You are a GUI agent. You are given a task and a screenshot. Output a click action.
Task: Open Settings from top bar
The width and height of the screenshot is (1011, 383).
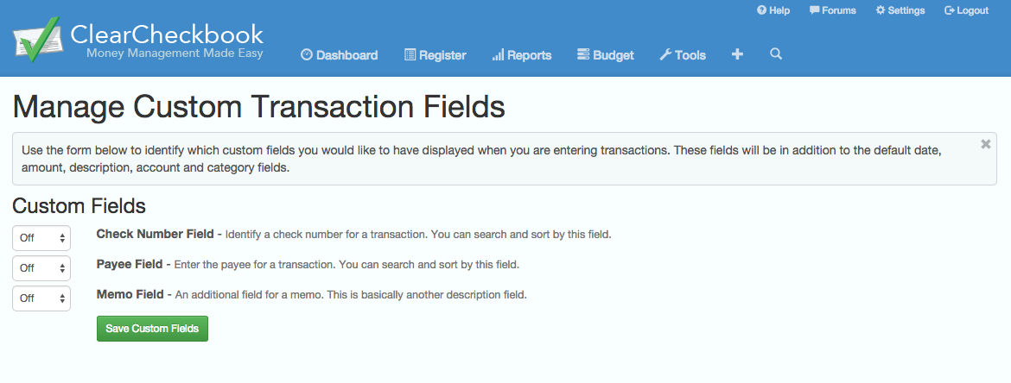pos(900,10)
